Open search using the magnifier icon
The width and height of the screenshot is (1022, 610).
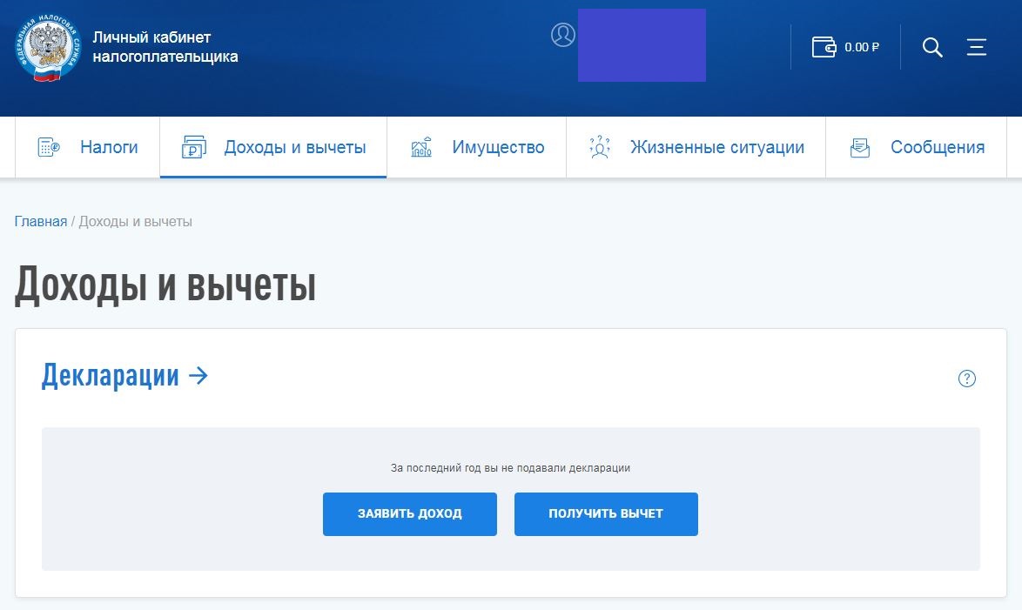tap(931, 48)
